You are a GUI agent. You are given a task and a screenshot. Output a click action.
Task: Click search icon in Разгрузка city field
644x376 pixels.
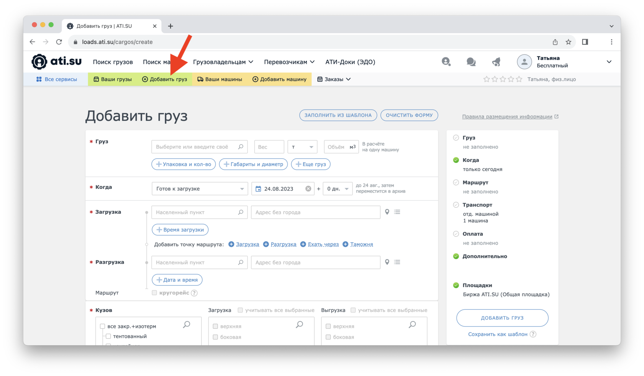point(241,263)
